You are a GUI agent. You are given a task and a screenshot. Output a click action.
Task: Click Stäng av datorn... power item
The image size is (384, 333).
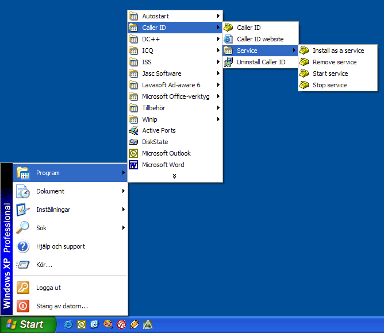(x=70, y=306)
